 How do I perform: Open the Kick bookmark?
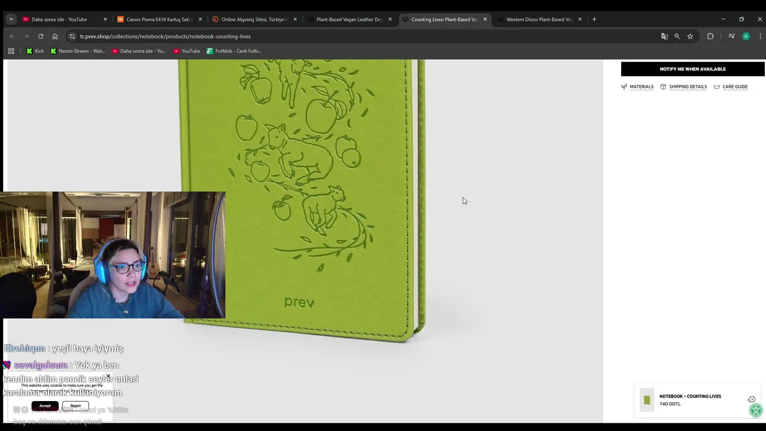[35, 51]
